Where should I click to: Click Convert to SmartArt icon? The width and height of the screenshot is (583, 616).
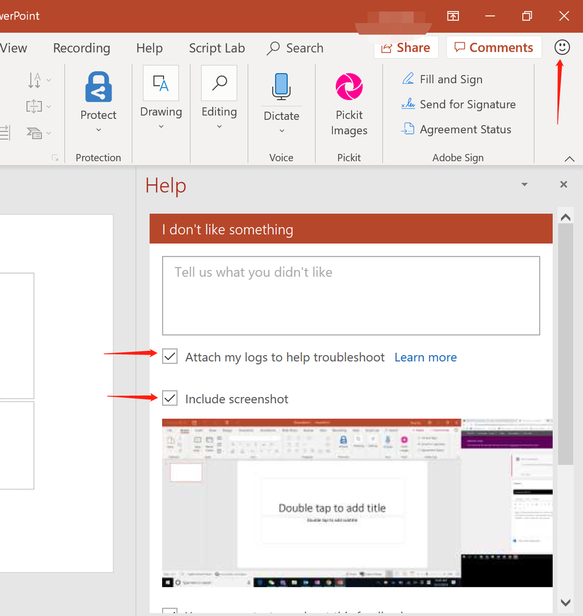[x=35, y=133]
